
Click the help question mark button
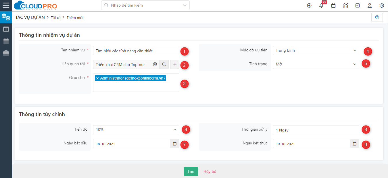(377, 17)
